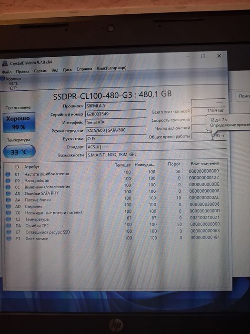Minimize the CrystalDiskInfo window
Image resolution: width=250 pixels, height=334 pixels.
coord(188,57)
